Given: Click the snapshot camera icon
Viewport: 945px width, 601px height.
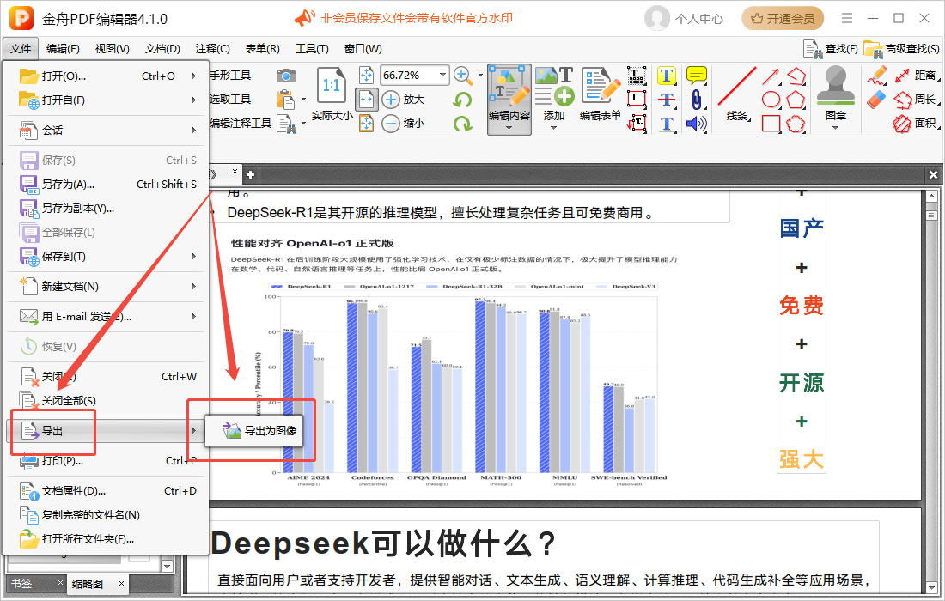Looking at the screenshot, I should tap(286, 76).
